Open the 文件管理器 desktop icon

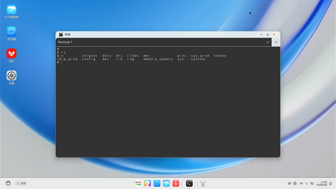pos(12,12)
